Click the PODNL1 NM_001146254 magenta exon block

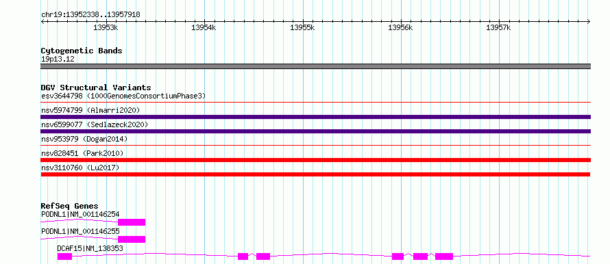(x=132, y=222)
